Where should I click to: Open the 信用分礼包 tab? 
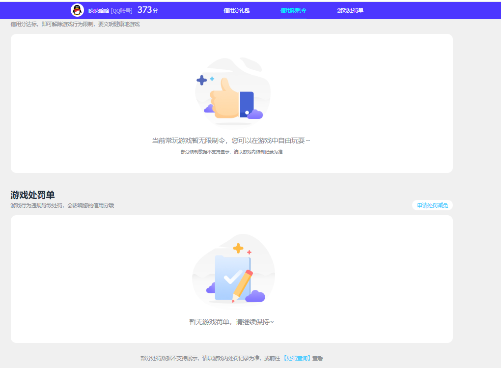pos(236,10)
